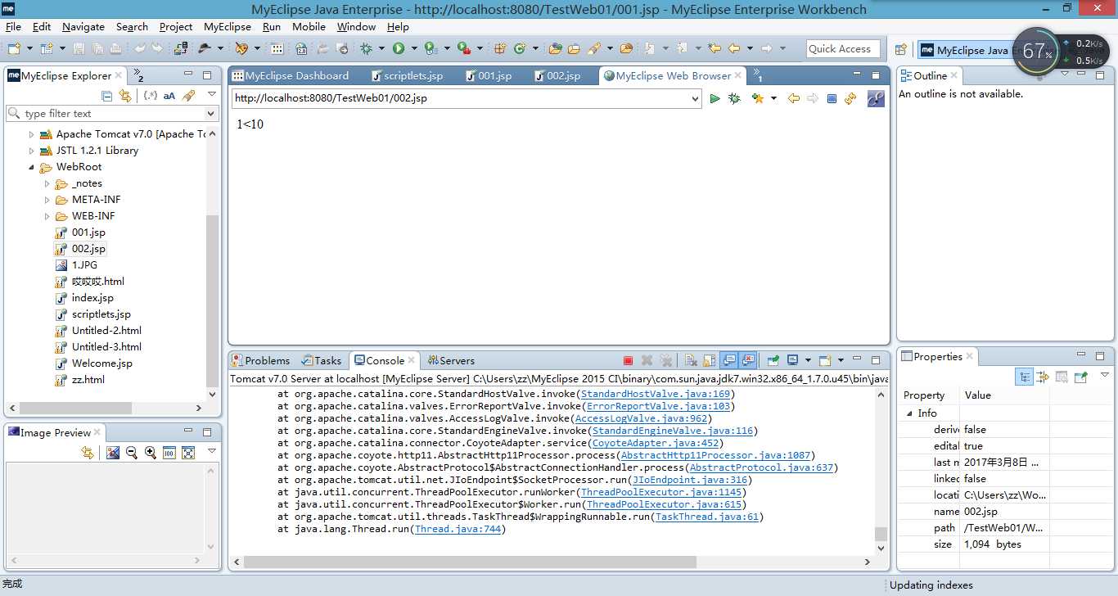Toggle Show Advanced Properties in Properties panel

(x=1043, y=377)
